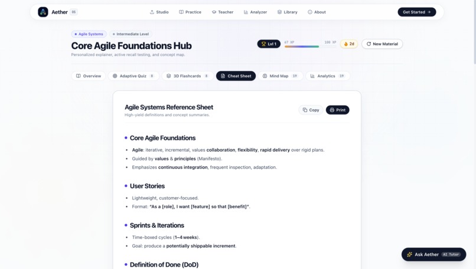Click the "Time-boxed cycles (1–4 weeks)" bullet
The height and width of the screenshot is (269, 476).
[x=166, y=238]
